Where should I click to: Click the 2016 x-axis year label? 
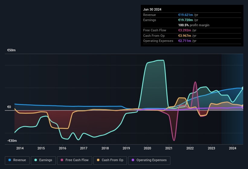point(63,148)
